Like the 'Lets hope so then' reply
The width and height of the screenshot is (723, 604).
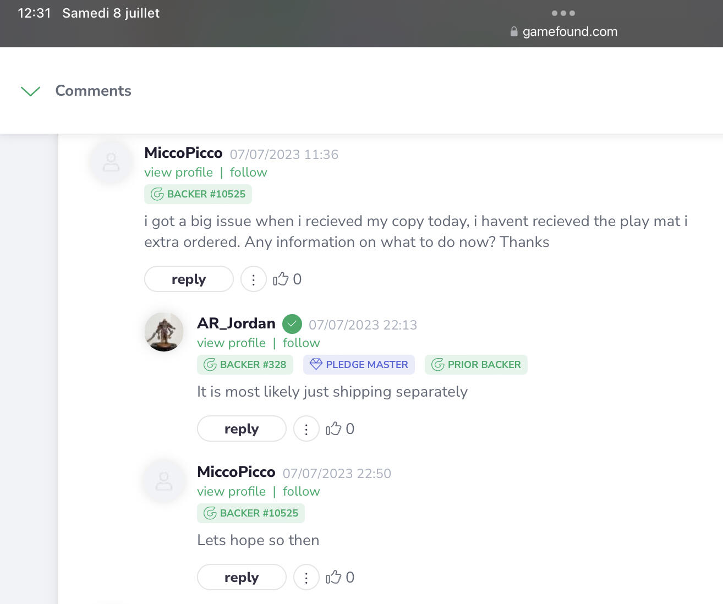[334, 577]
